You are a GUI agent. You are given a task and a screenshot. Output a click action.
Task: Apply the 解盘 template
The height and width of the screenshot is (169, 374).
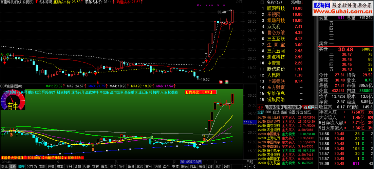(105, 166)
